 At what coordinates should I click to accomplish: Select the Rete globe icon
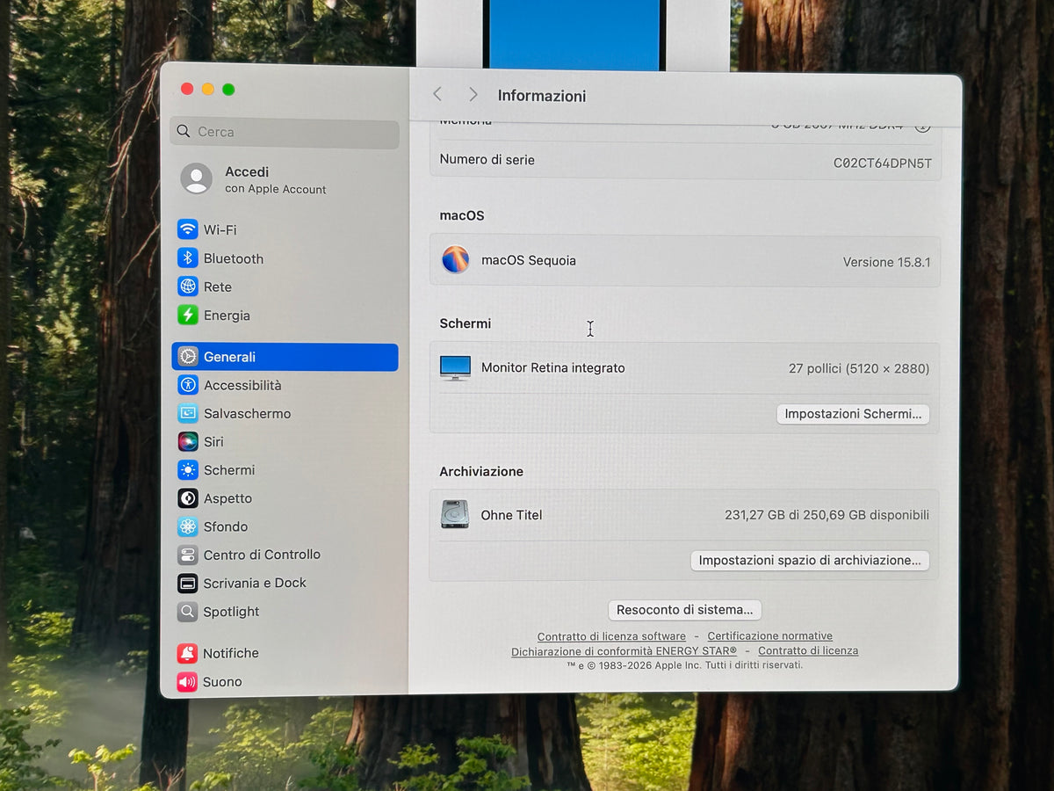click(187, 287)
